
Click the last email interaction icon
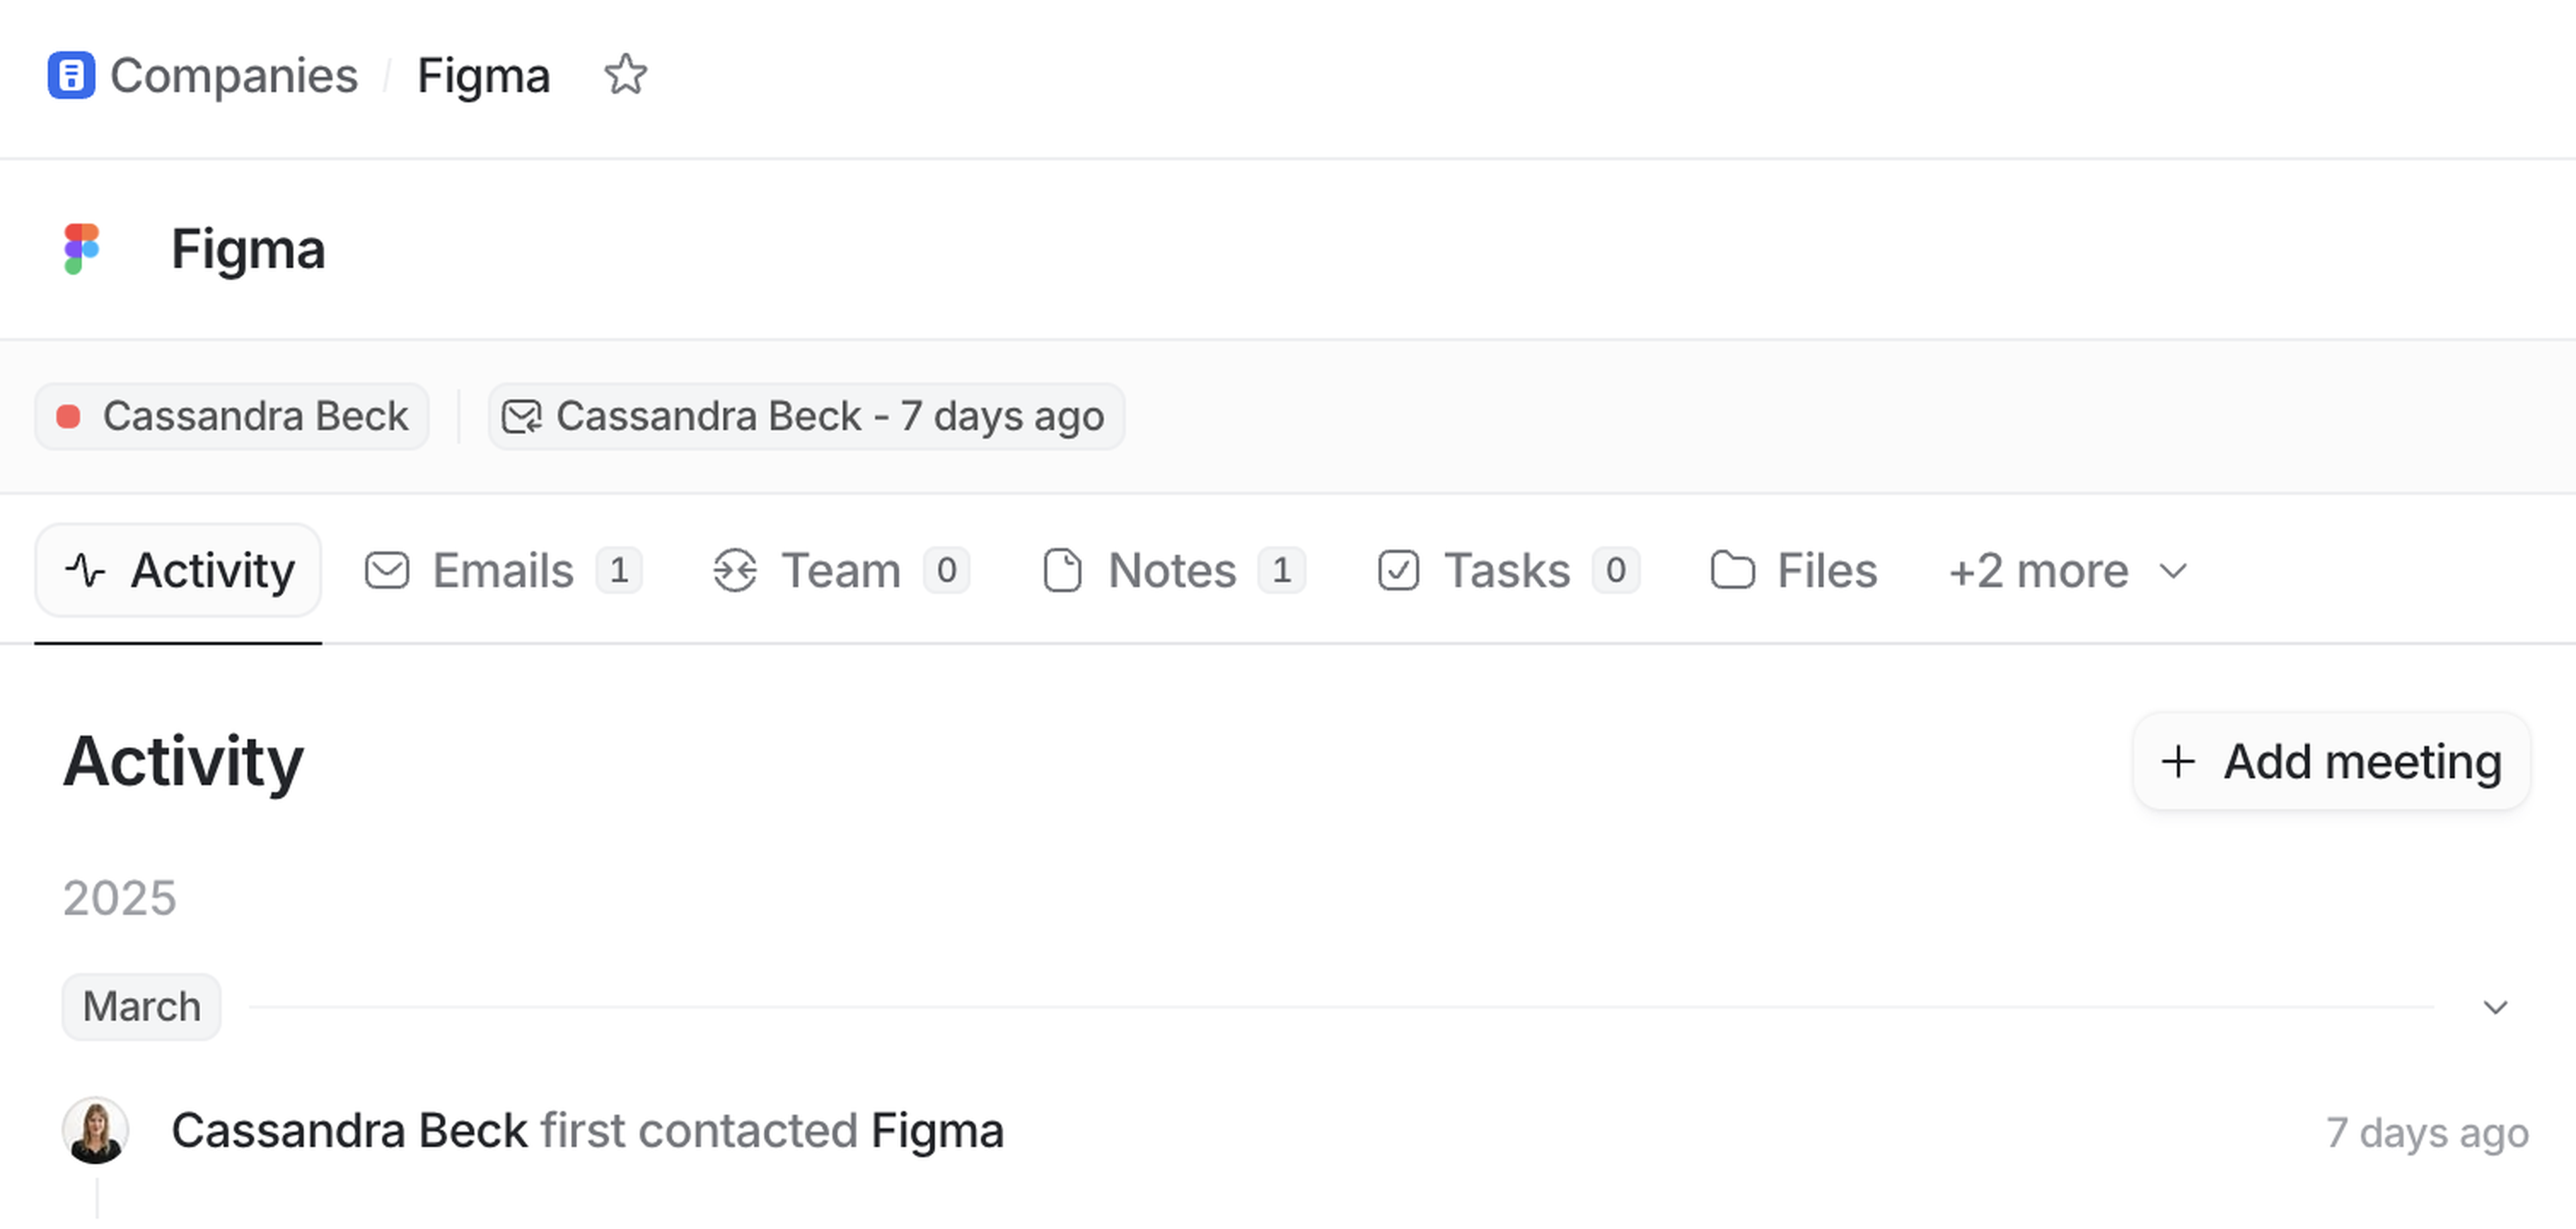(x=521, y=416)
